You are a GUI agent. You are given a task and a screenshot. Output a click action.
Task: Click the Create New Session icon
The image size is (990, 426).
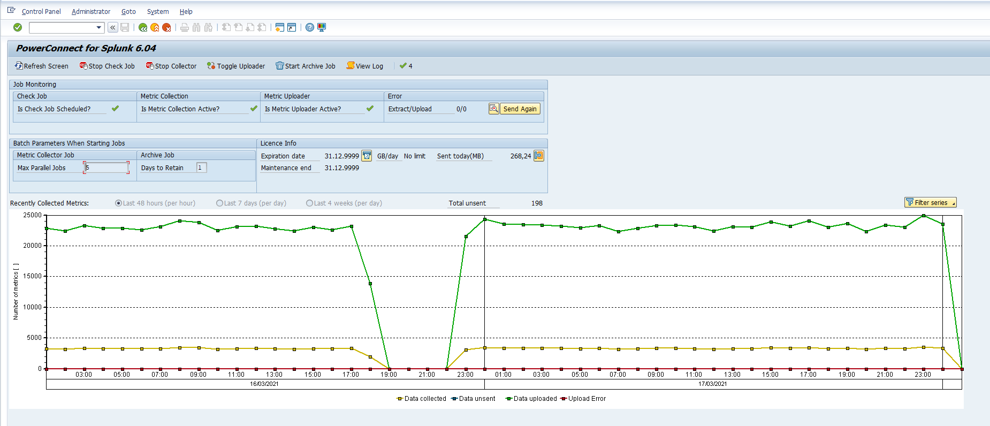pyautogui.click(x=279, y=27)
